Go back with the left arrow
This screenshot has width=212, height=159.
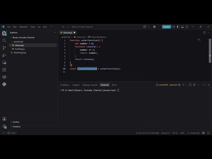[63, 27]
